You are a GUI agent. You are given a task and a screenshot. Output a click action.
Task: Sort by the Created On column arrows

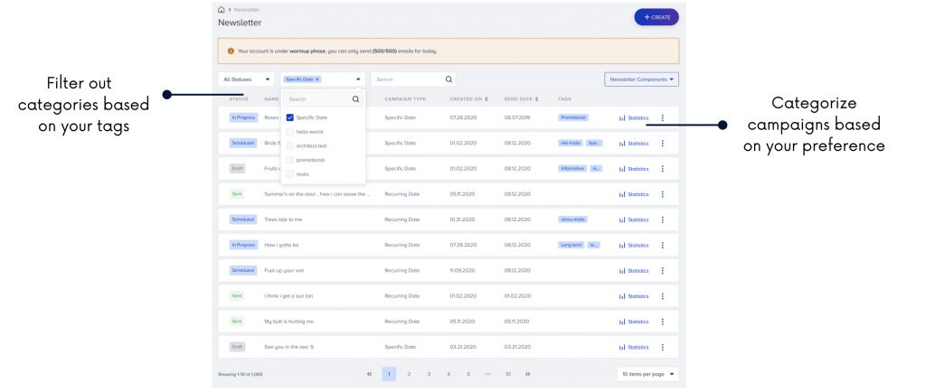click(487, 98)
